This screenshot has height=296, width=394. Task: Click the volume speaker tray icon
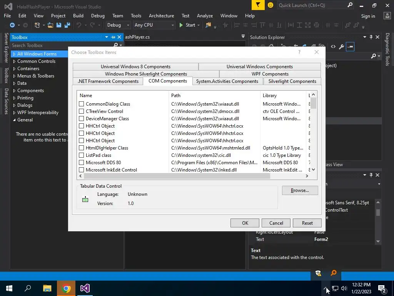coord(344,288)
